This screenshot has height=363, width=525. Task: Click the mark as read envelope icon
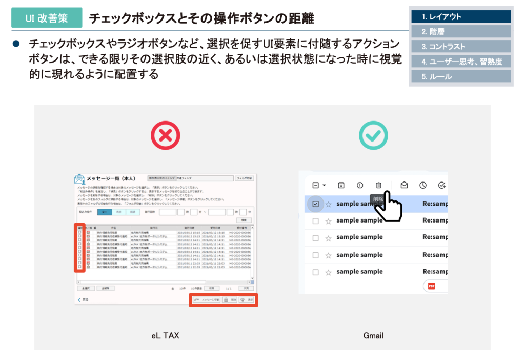[x=404, y=185]
